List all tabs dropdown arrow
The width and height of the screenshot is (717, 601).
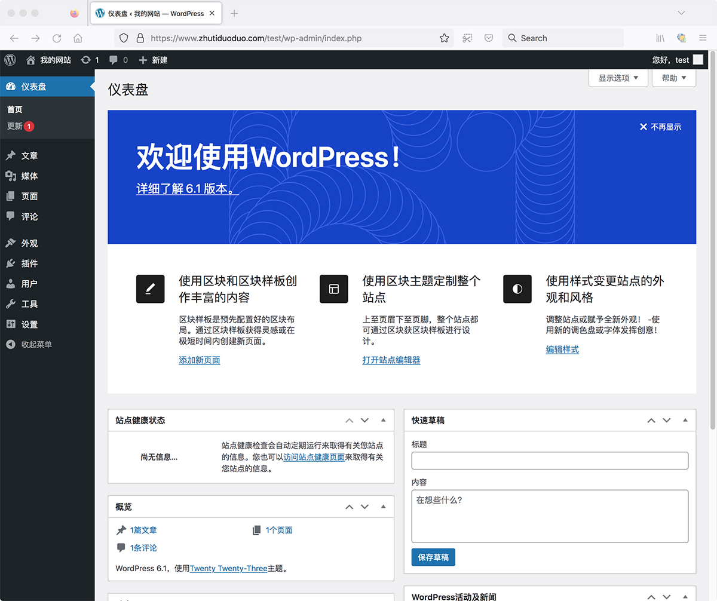681,13
